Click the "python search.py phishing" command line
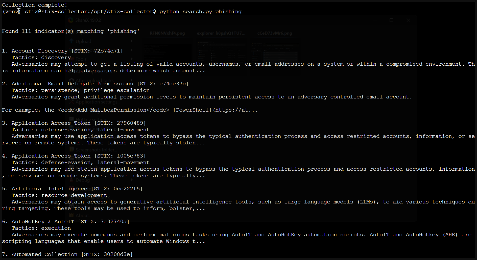This screenshot has width=477, height=260. (200, 12)
